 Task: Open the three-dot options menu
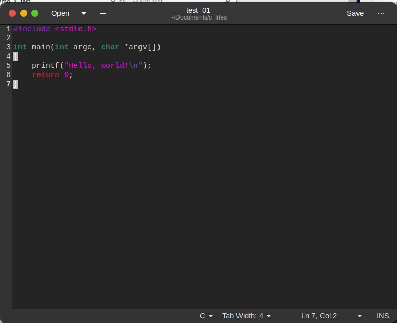pos(381,13)
